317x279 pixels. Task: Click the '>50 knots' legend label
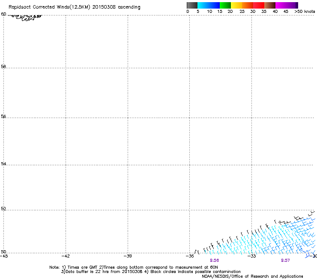tap(305, 12)
